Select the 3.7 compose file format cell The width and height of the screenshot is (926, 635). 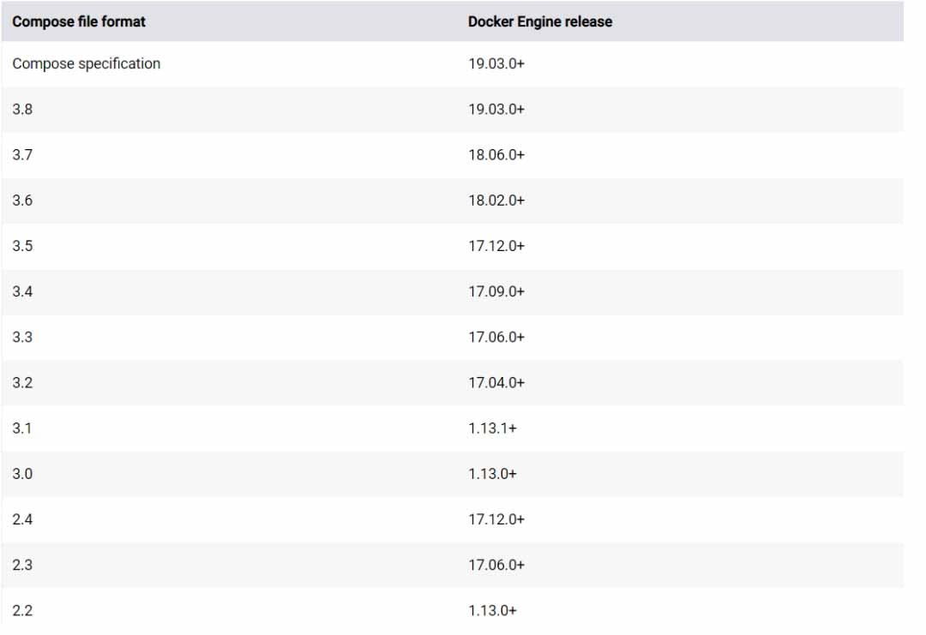click(23, 155)
